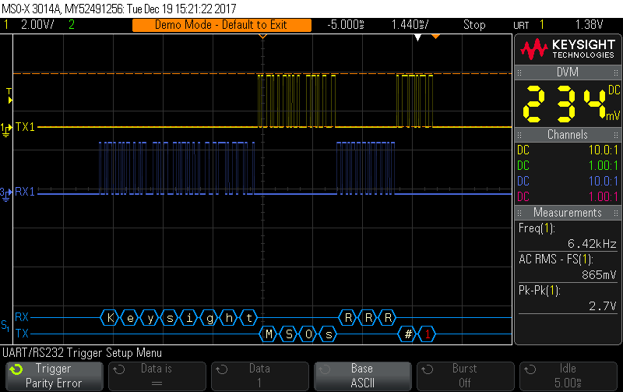Select channel 1 2.00V/ scale readout
This screenshot has width=623, height=392.
coord(37,25)
